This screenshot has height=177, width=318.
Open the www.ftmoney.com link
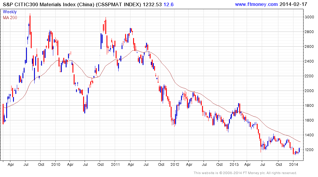(256, 4)
